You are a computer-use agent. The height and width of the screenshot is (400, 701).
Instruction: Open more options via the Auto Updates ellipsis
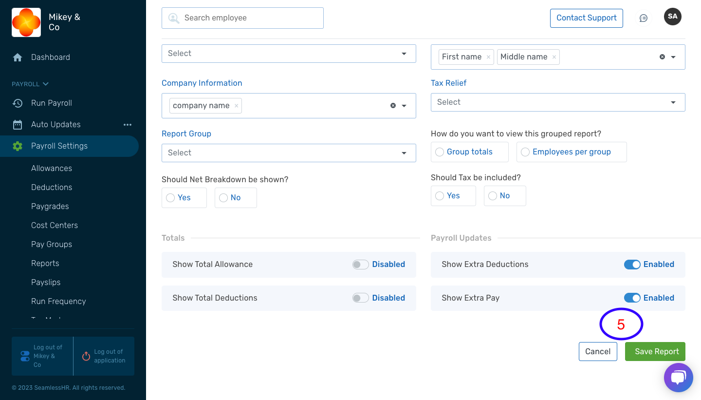click(128, 124)
